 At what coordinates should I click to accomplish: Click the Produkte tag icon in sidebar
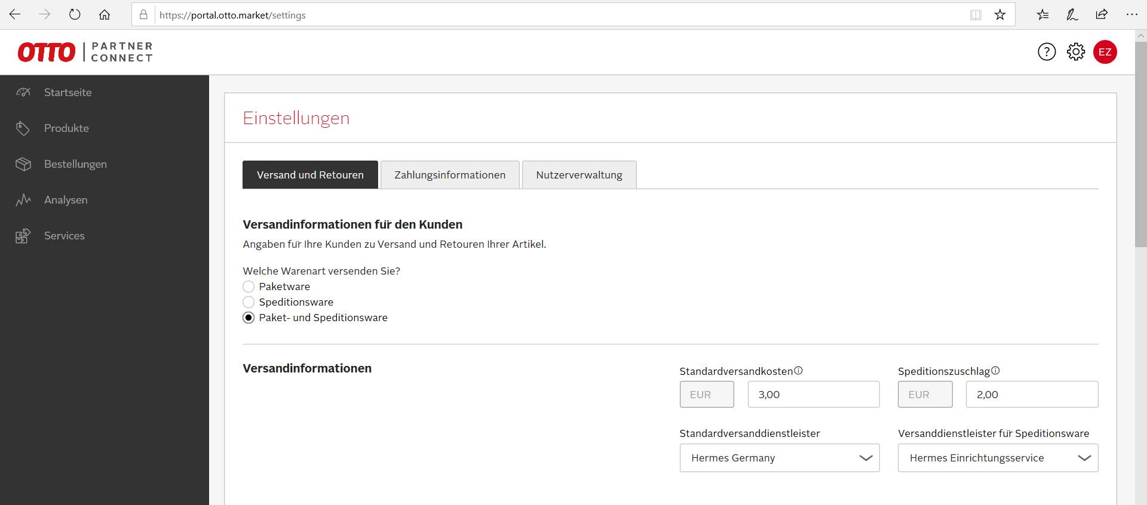[x=23, y=128]
